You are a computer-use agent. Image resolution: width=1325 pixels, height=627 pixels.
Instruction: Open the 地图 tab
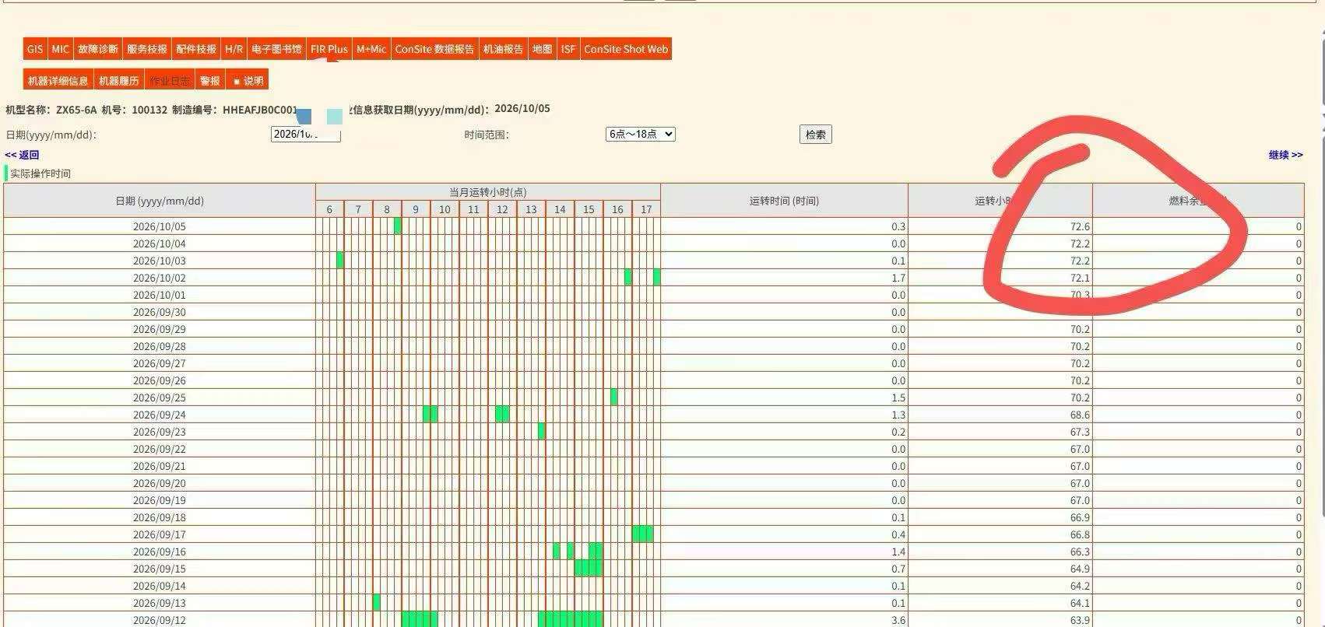click(x=543, y=49)
